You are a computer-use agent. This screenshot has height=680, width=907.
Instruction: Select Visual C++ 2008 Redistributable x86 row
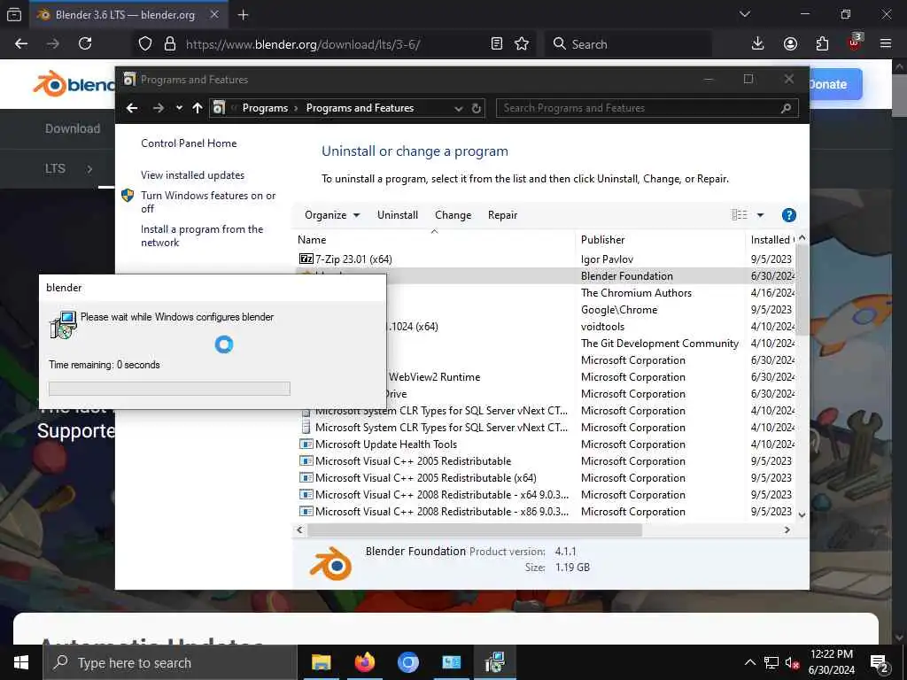(x=442, y=512)
